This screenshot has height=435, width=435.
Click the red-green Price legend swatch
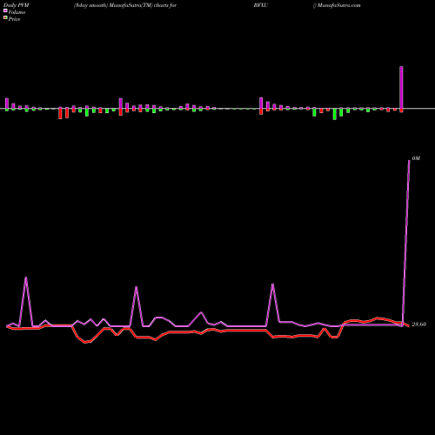coord(5,18)
